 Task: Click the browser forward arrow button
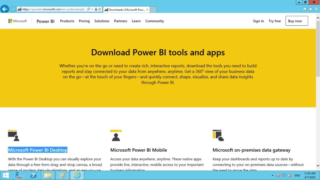[x=12, y=9]
